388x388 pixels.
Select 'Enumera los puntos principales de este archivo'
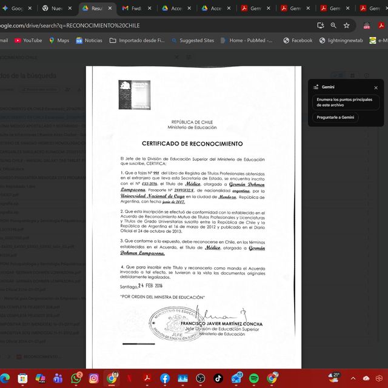tap(346, 102)
